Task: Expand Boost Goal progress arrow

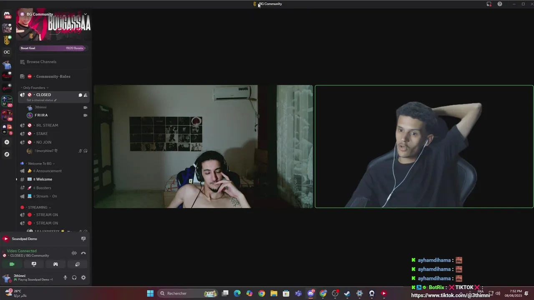Action: click(x=85, y=48)
